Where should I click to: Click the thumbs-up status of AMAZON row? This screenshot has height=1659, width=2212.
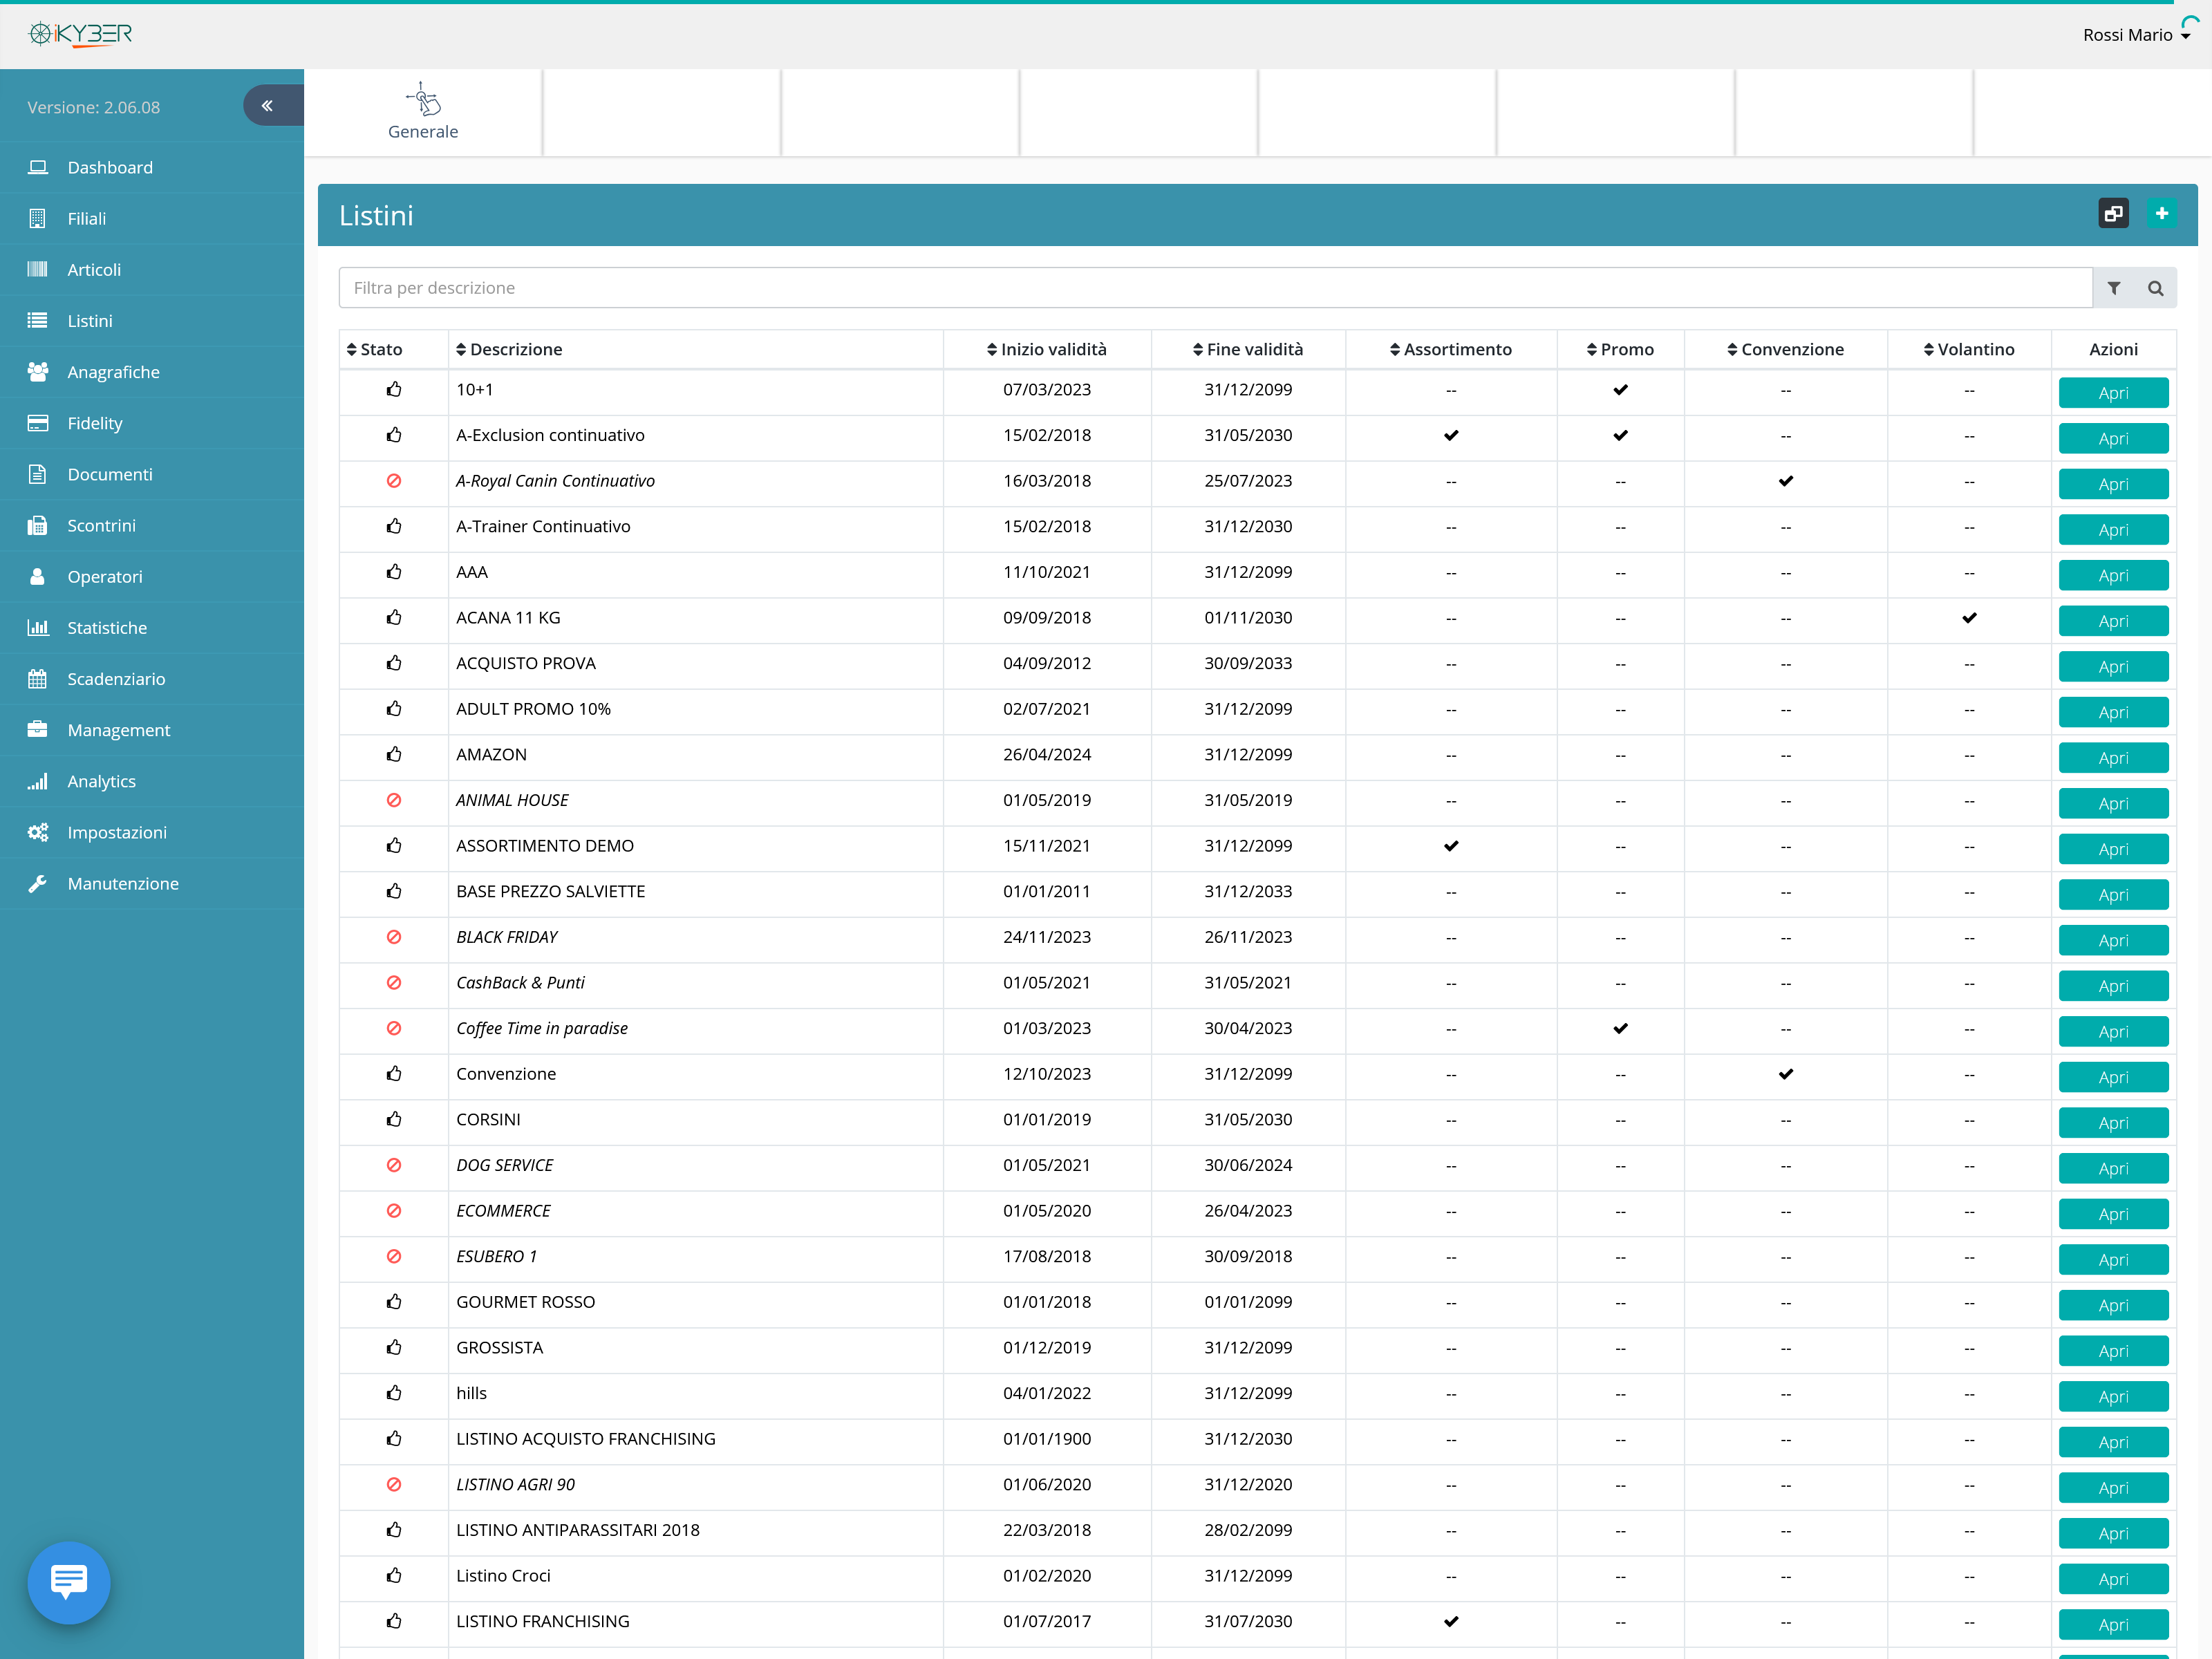click(x=394, y=754)
